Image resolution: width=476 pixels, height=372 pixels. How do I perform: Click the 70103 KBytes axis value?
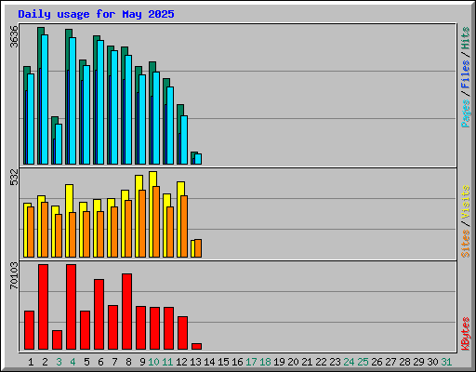[14, 275]
